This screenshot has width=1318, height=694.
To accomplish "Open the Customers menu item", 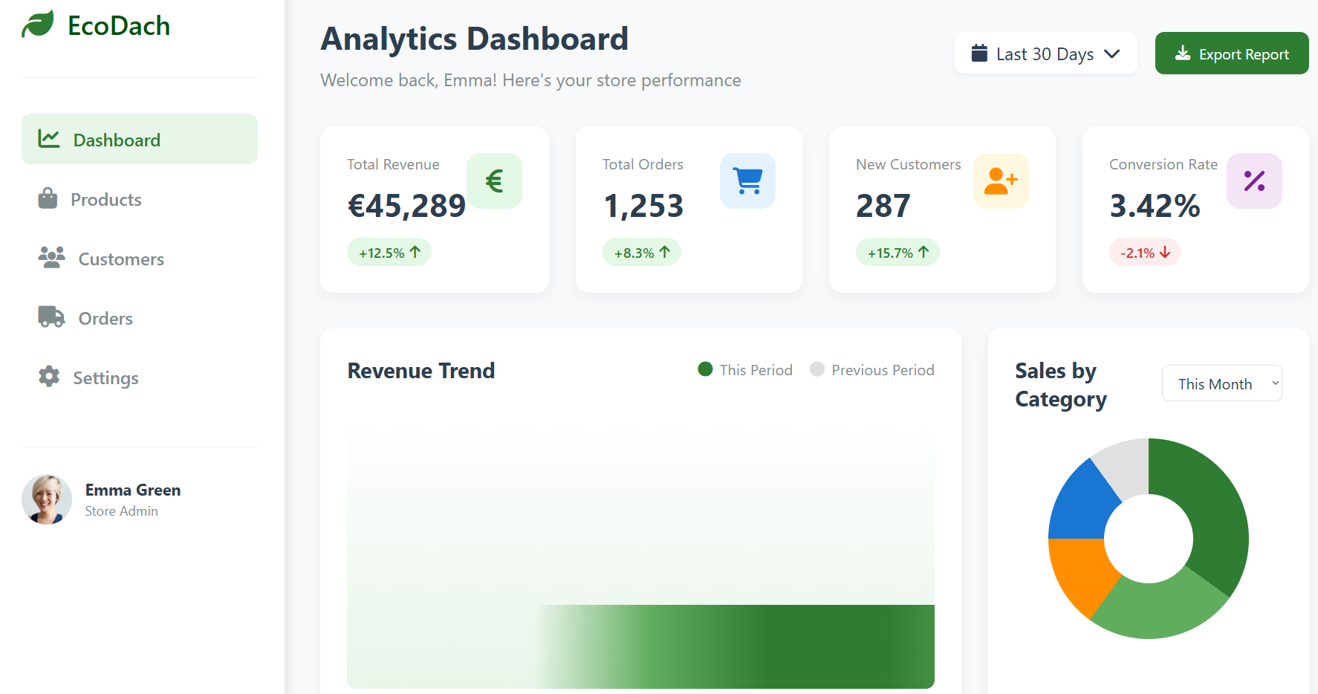I will tap(120, 259).
